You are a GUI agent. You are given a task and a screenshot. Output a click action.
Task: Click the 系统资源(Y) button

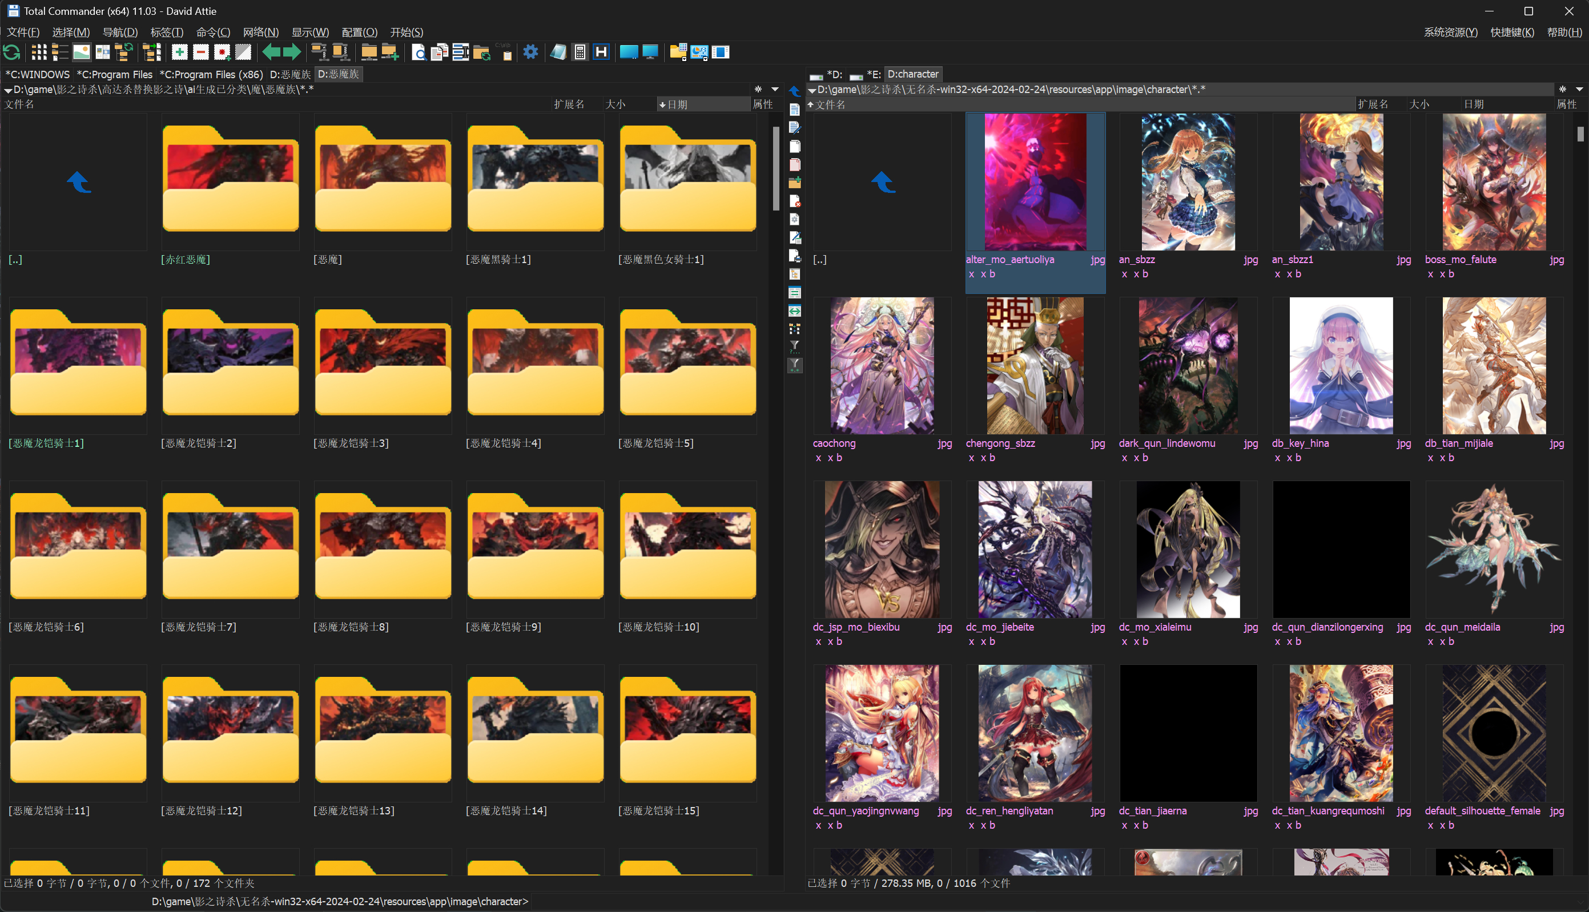tap(1450, 32)
